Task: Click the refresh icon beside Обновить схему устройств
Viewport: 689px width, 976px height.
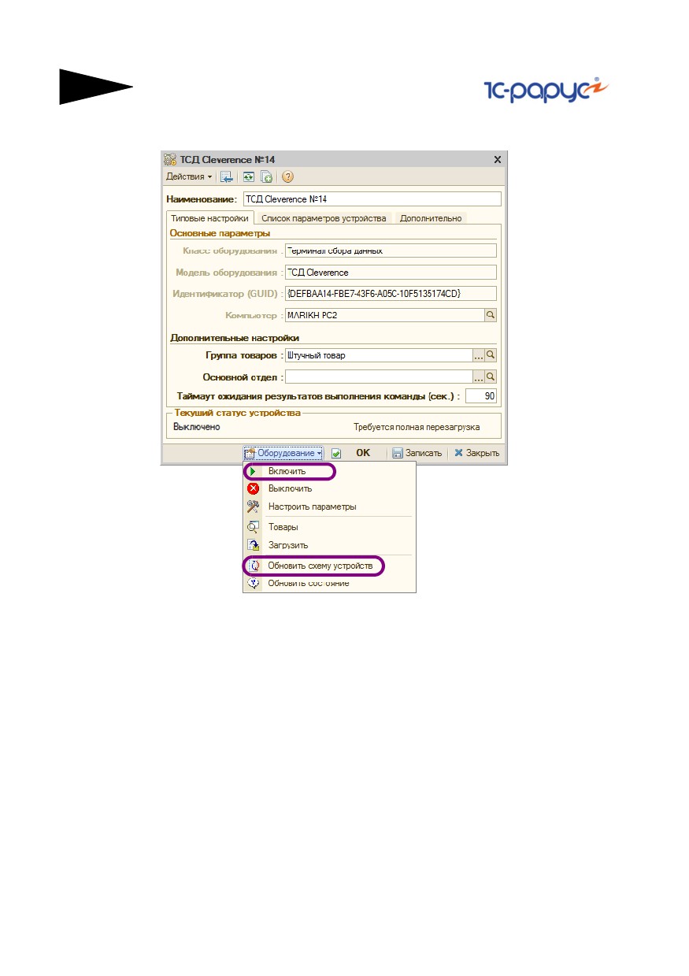Action: coord(253,566)
